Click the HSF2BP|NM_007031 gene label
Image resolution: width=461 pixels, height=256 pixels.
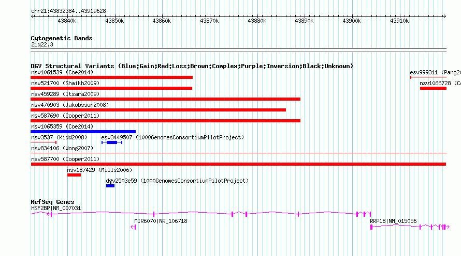(x=56, y=208)
